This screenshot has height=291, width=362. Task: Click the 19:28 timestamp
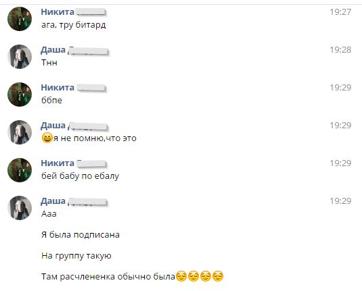(x=340, y=50)
